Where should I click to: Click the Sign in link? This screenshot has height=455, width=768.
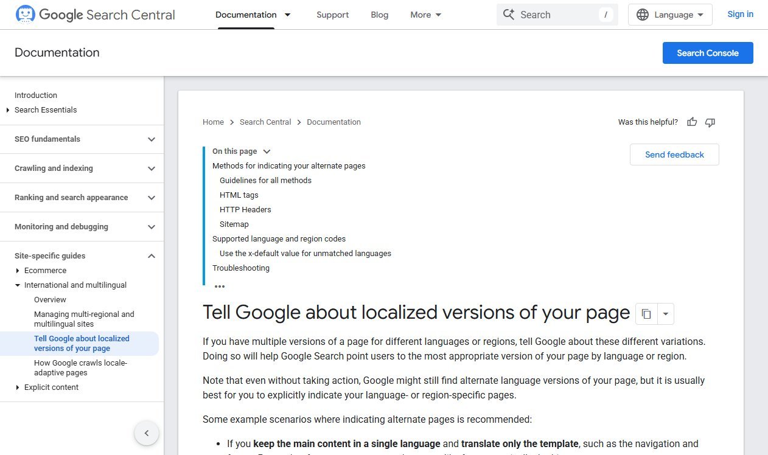click(x=740, y=14)
